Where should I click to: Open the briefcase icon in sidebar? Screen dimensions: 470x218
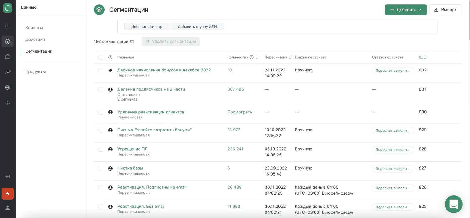pyautogui.click(x=8, y=57)
